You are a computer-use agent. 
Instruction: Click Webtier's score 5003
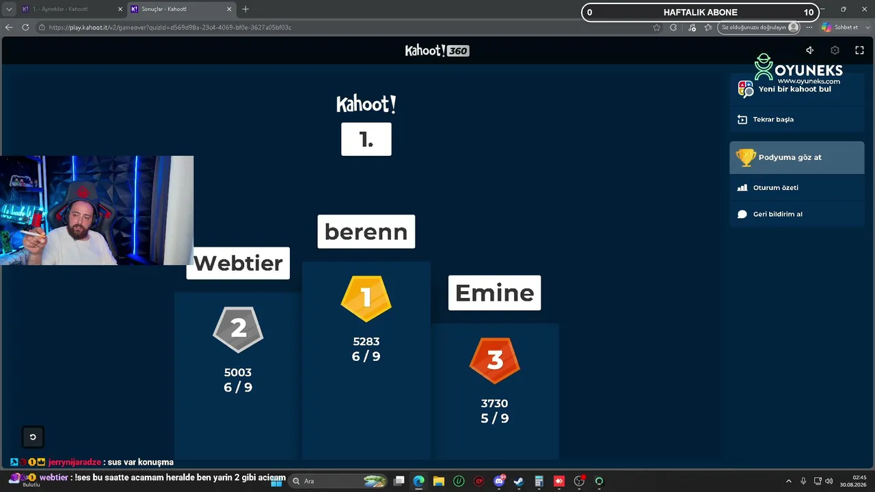click(238, 372)
